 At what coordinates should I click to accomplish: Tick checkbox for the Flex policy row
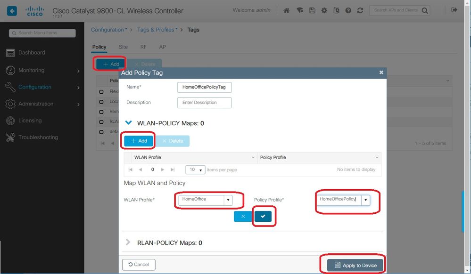tap(101, 91)
